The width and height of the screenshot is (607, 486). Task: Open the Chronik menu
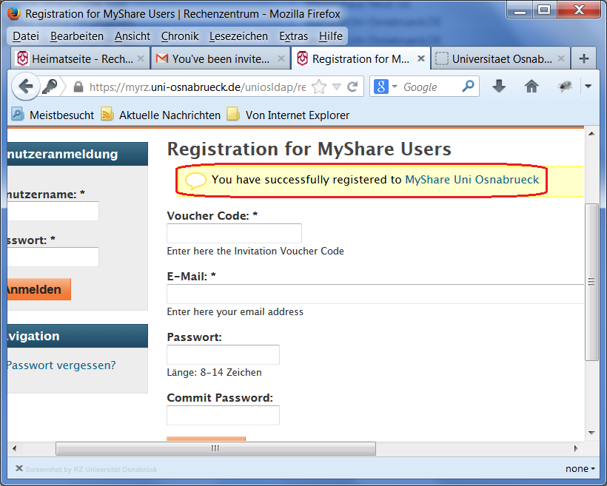(x=180, y=36)
